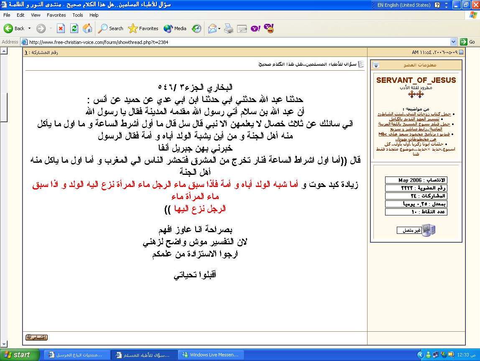Click the Back navigation button
Screen dimensions: 480x361
point(14,28)
